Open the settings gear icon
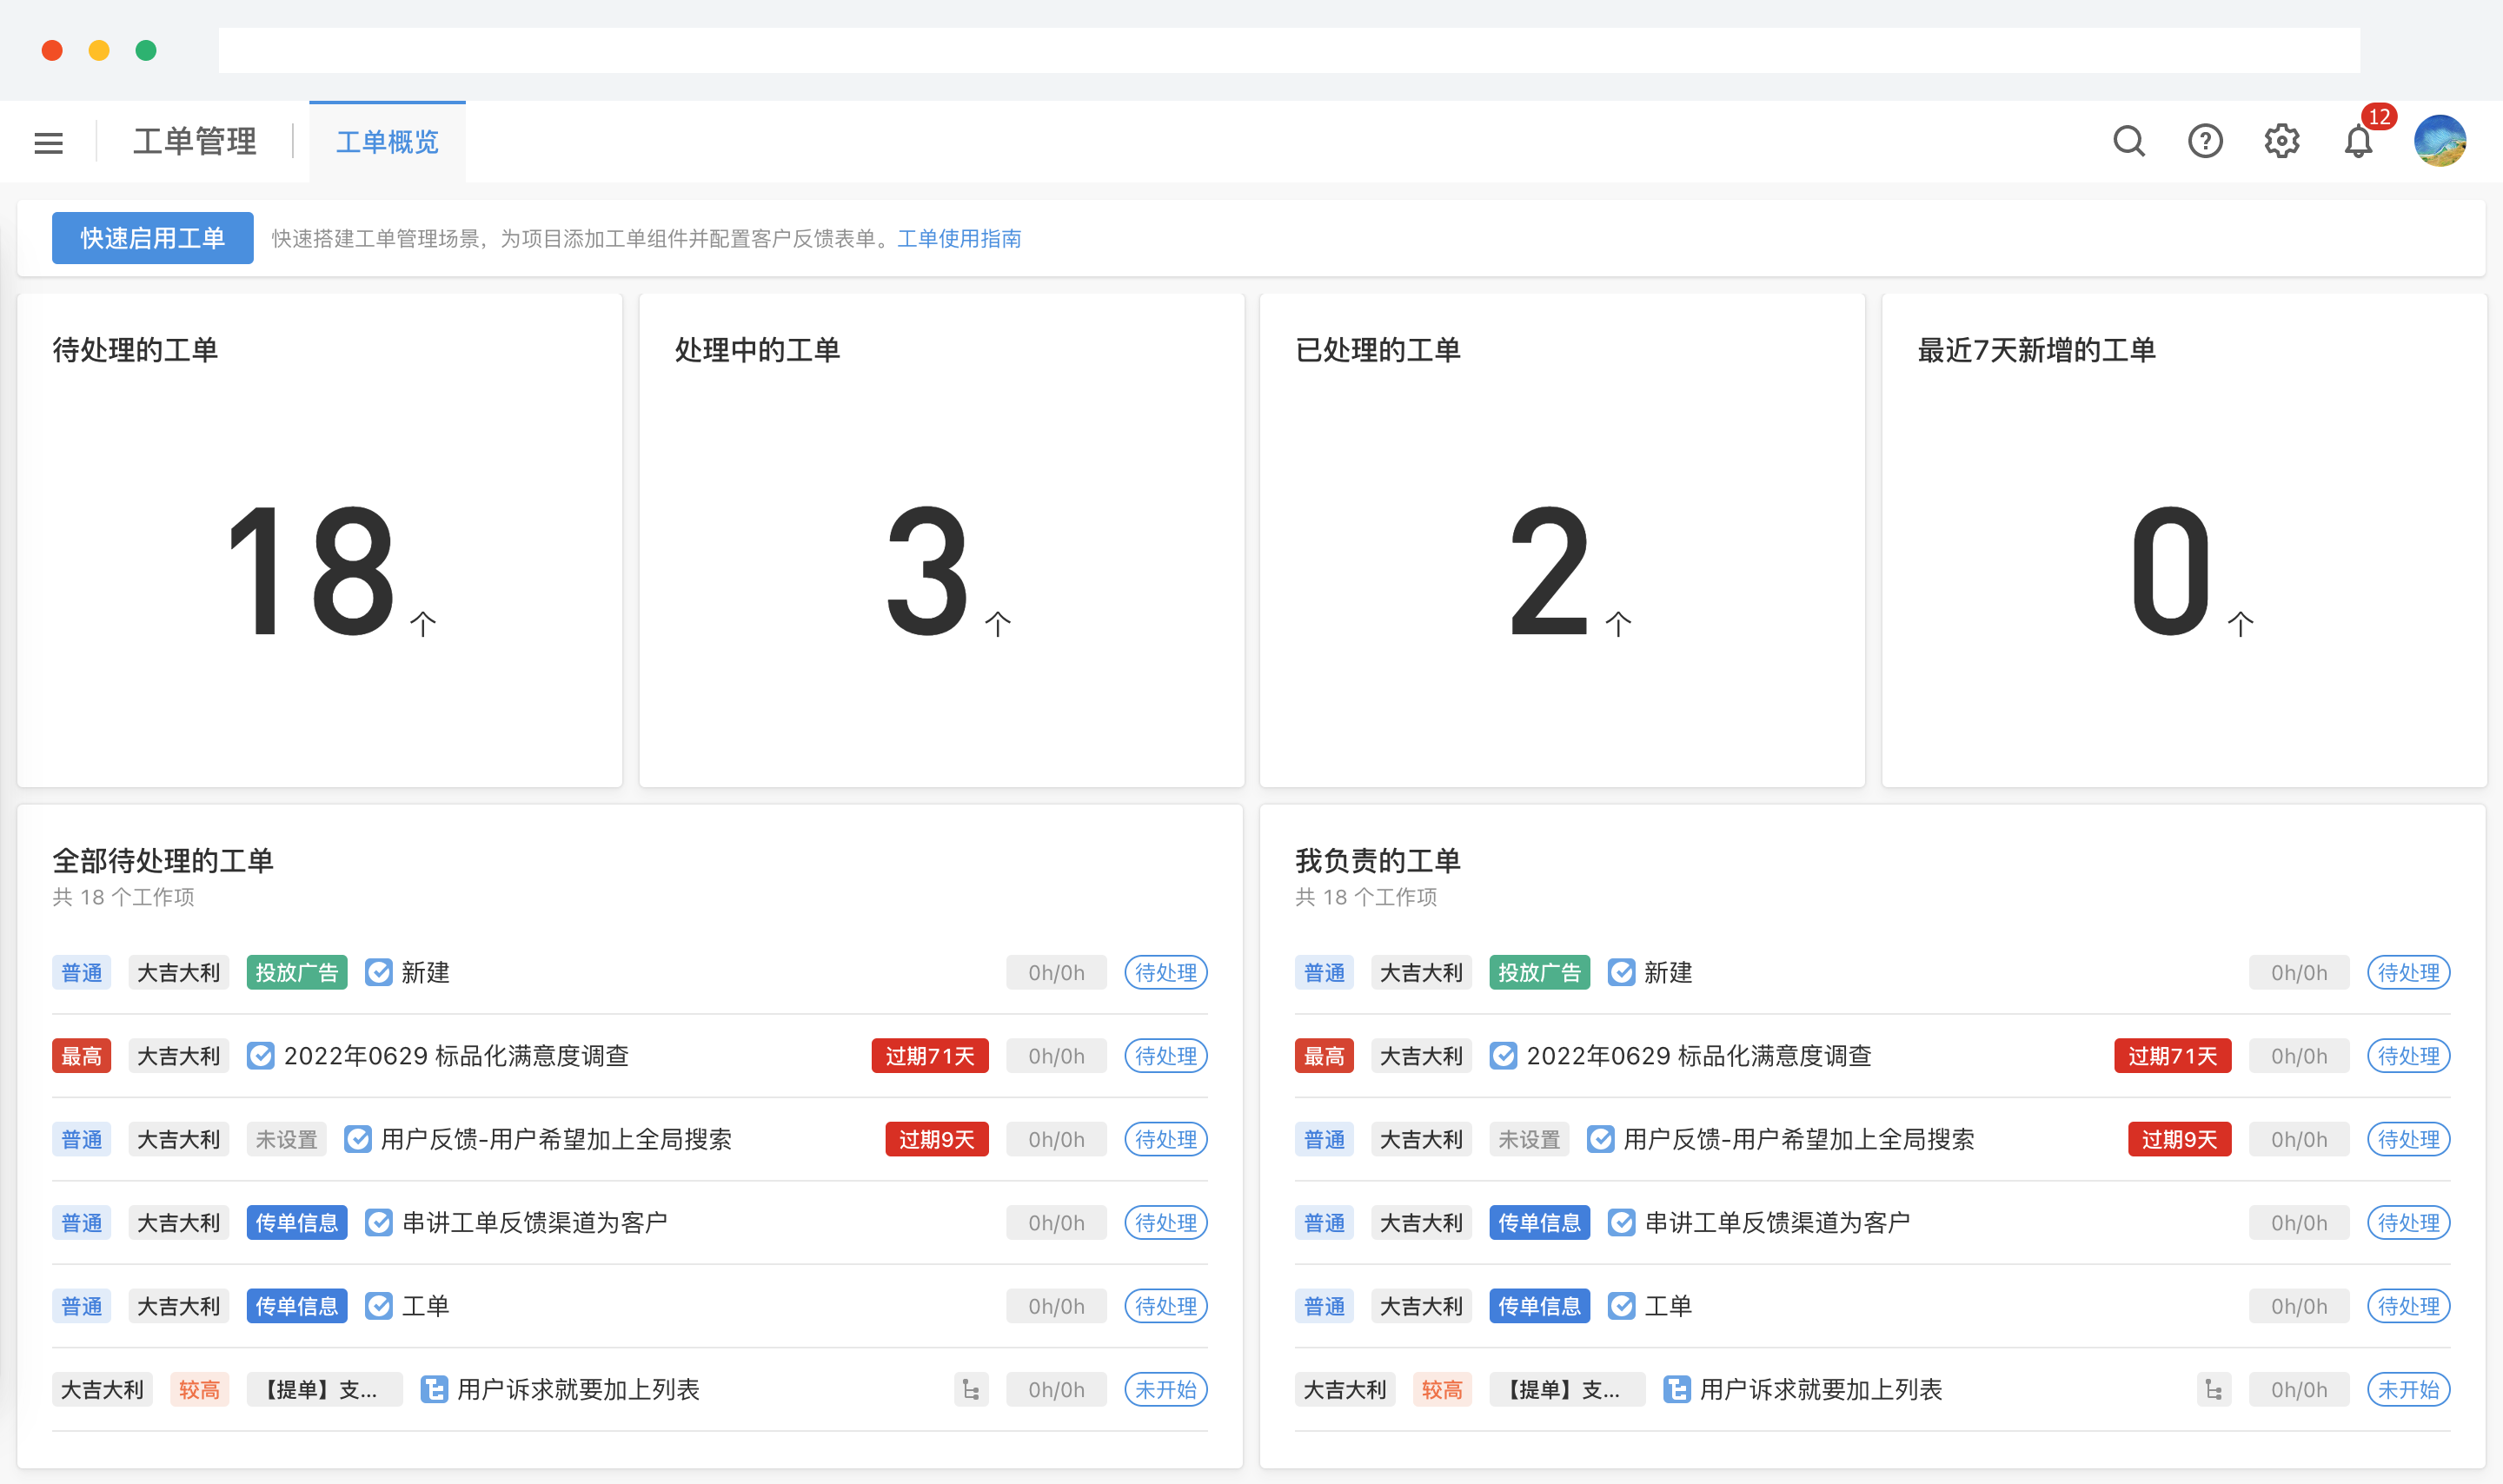Viewport: 2503px width, 1484px height. [2281, 141]
